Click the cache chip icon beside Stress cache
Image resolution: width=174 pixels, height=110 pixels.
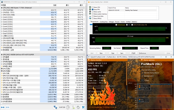click(90, 12)
